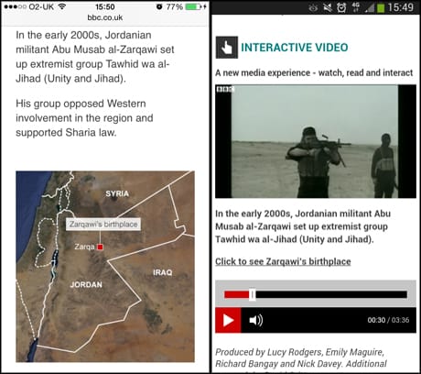
Task: Tap the Zarqa town name on map
Action: 84,247
